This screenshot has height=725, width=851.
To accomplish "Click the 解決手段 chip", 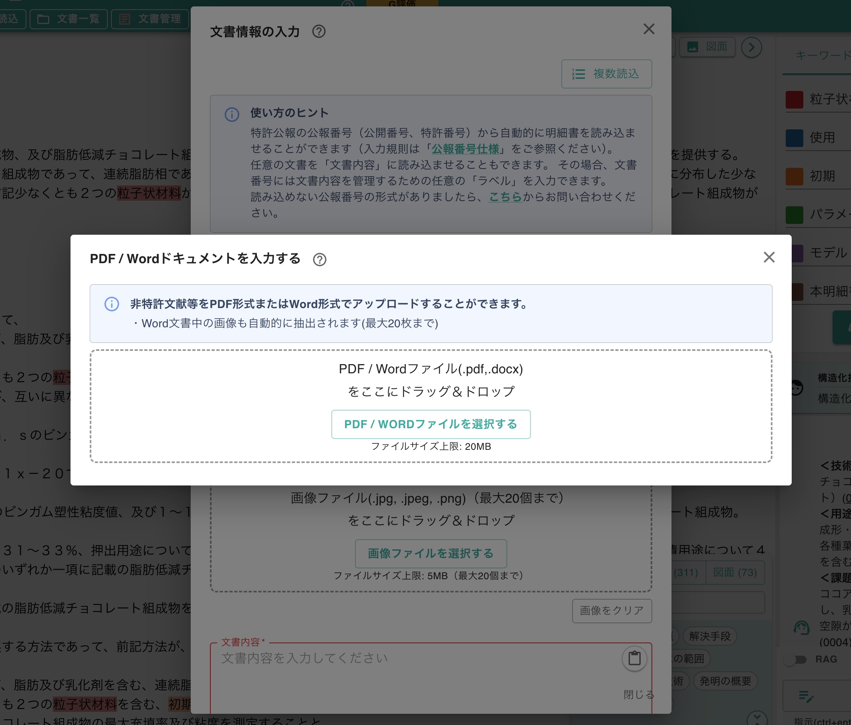I will (710, 636).
